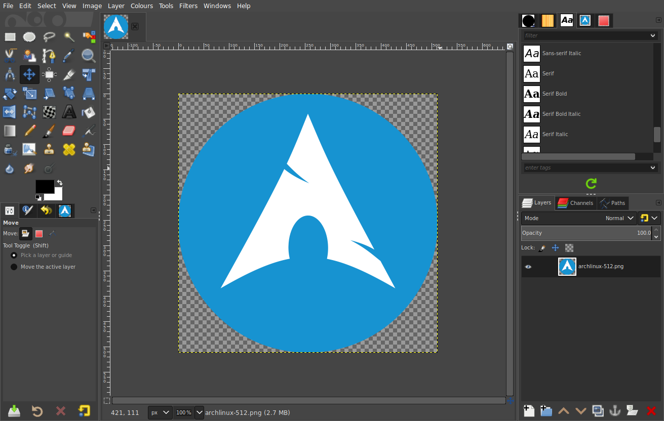This screenshot has height=421, width=664.
Task: Select the Move tool in toolbox
Action: click(x=29, y=74)
